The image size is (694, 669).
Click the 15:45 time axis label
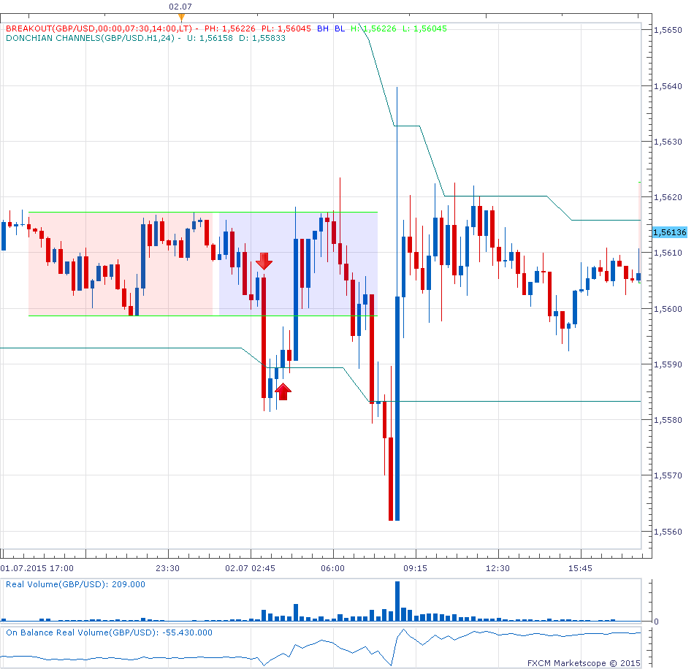pos(580,568)
